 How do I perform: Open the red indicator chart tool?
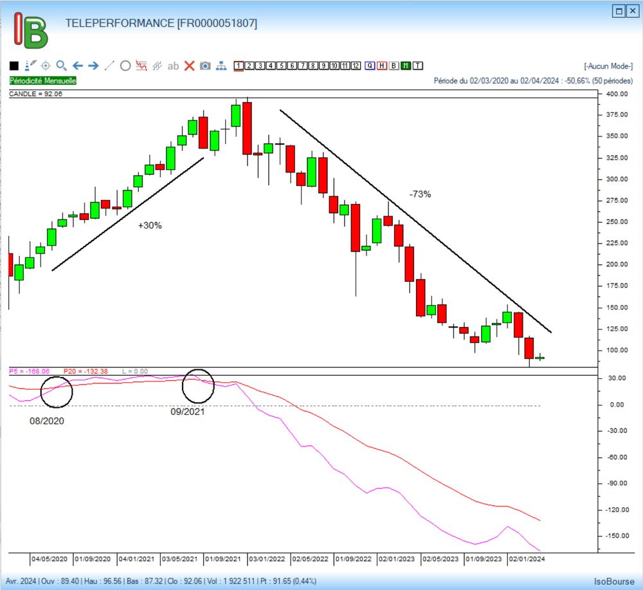coord(141,66)
